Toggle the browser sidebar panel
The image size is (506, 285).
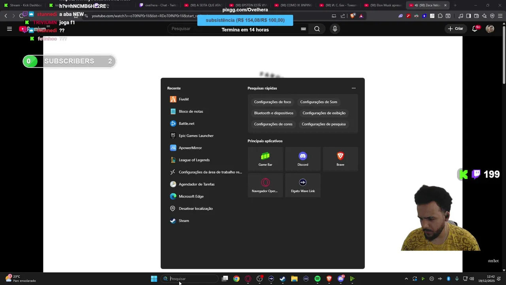[x=468, y=16]
